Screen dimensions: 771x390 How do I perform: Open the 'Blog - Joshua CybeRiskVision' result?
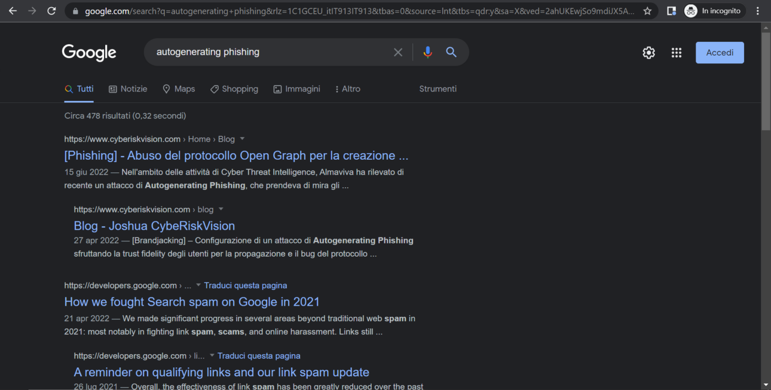[x=154, y=226]
